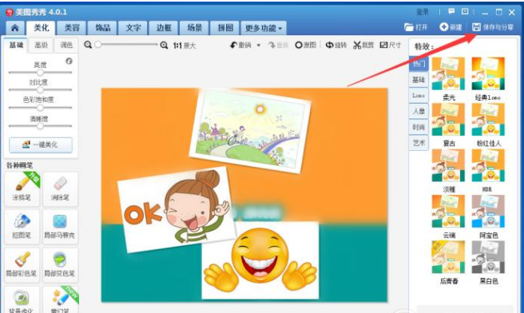Select the 消除笔 eraser tool
This screenshot has height=313, width=524.
pyautogui.click(x=61, y=188)
